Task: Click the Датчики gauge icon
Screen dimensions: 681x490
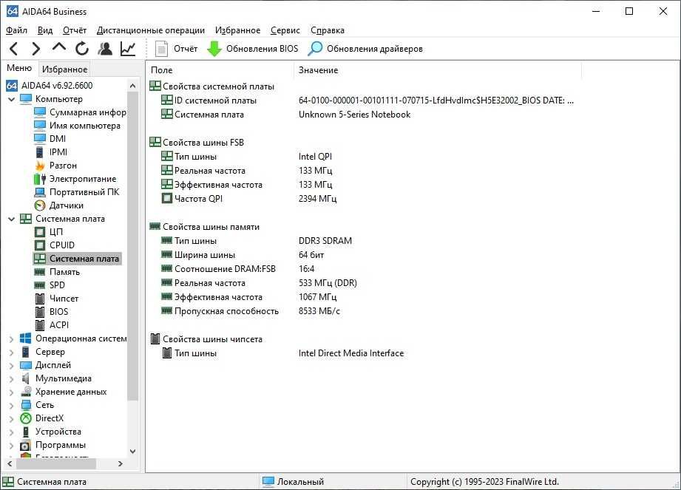Action: pos(40,205)
